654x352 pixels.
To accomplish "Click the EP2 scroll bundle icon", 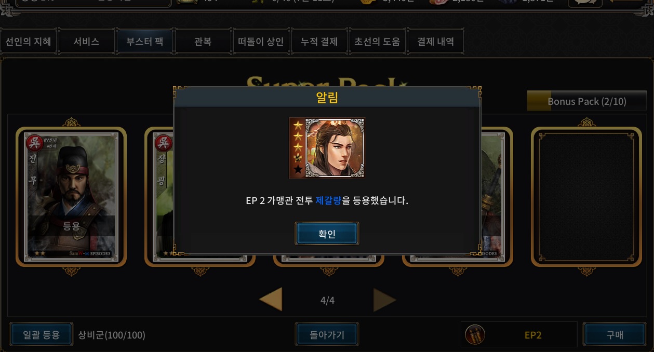I will [x=475, y=335].
